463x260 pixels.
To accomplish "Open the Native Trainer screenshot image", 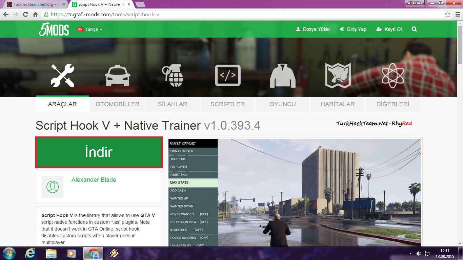I will pyautogui.click(x=295, y=193).
